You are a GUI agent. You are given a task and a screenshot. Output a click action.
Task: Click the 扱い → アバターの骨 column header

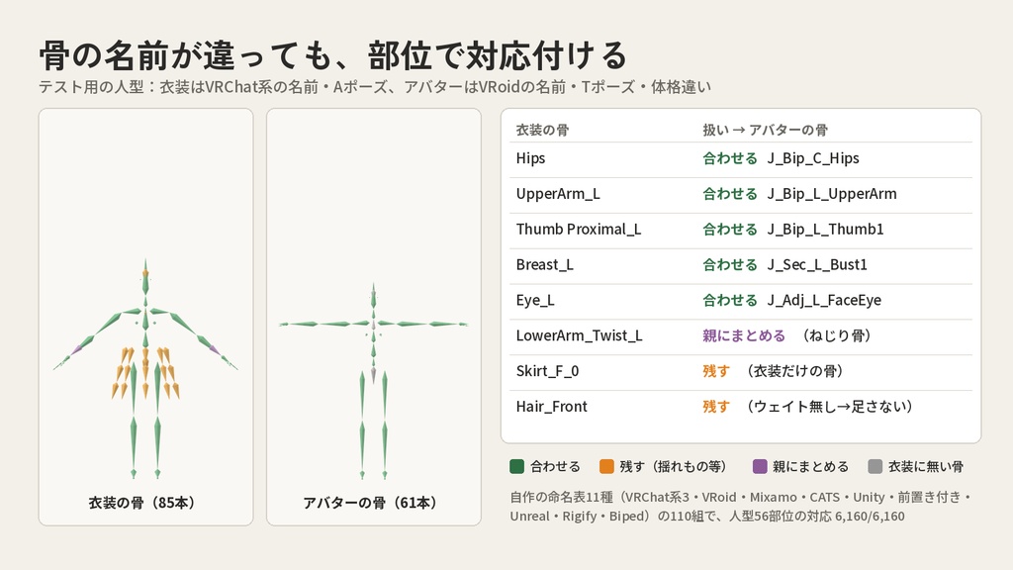pyautogui.click(x=765, y=130)
